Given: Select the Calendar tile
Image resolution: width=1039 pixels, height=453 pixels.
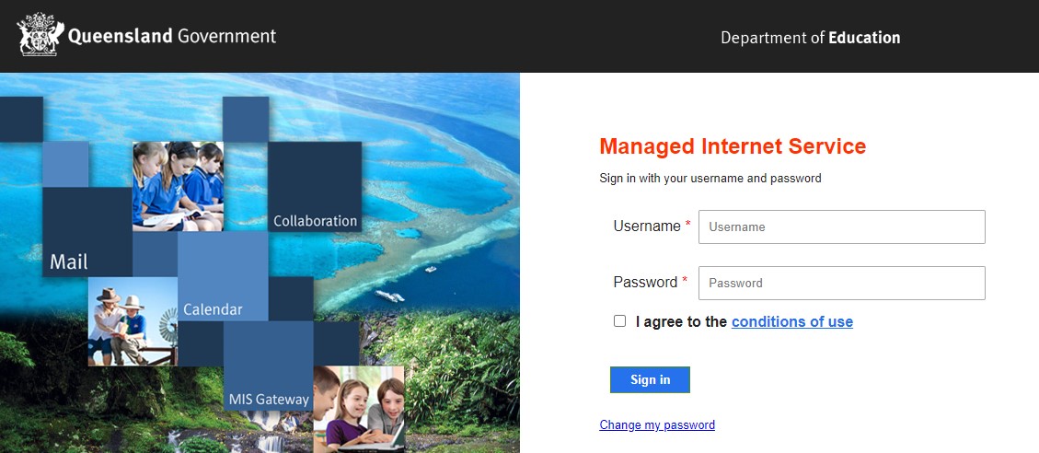Looking at the screenshot, I should click(223, 276).
